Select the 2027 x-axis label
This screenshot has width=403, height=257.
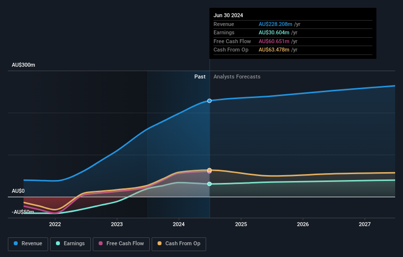tap(364, 224)
